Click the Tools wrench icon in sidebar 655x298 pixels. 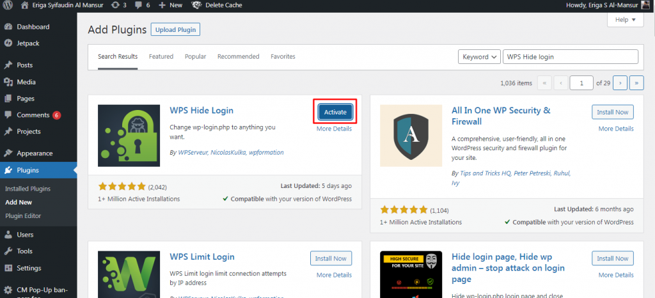[8, 251]
